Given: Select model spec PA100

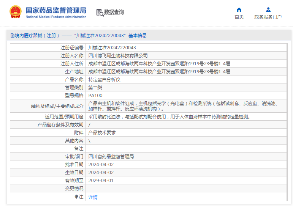Looking at the screenshot, I should (95, 96).
